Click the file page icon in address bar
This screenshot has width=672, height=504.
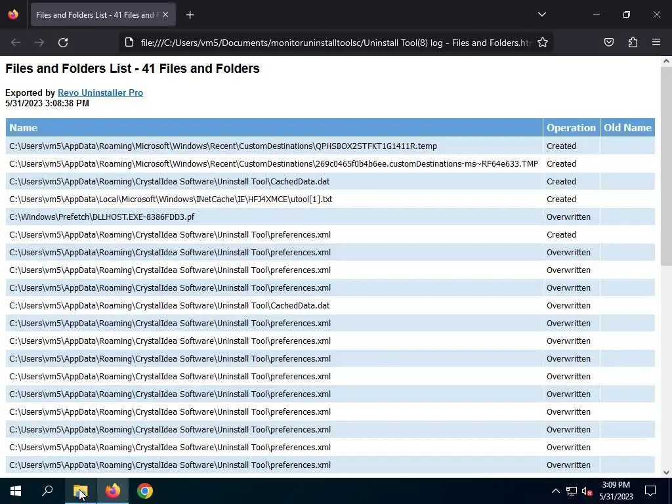point(129,43)
